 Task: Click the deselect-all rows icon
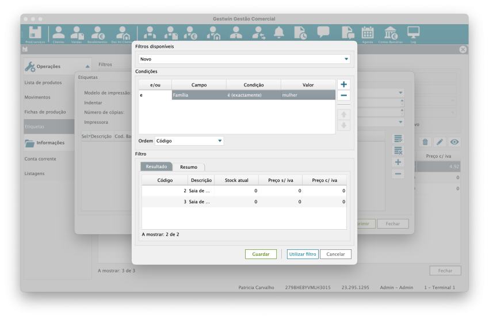click(398, 150)
